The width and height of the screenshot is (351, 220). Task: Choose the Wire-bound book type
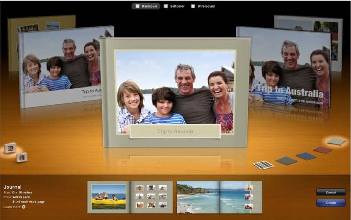[x=203, y=6]
